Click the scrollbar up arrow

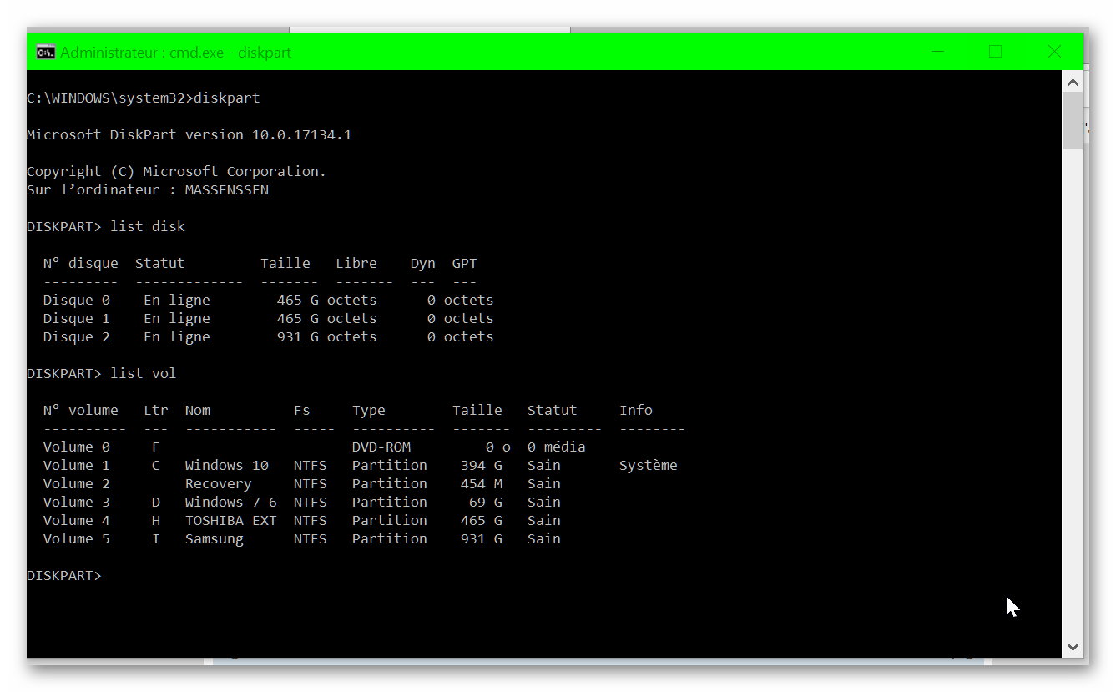[x=1073, y=82]
